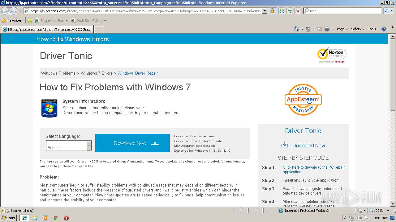The width and height of the screenshot is (396, 222).
Task: Click the sidebar Download Now link
Action: pyautogui.click(x=308, y=146)
